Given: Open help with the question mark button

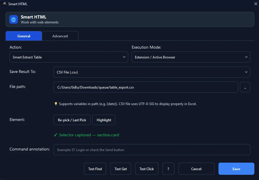Looking at the screenshot, I should [x=168, y=169].
